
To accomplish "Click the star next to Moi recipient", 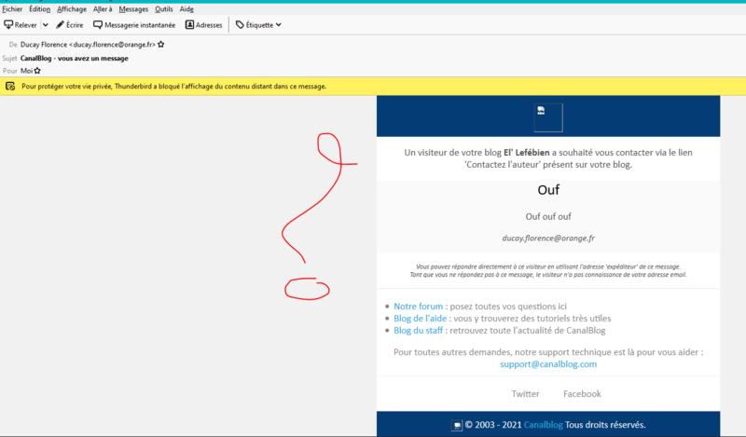I will pos(37,71).
